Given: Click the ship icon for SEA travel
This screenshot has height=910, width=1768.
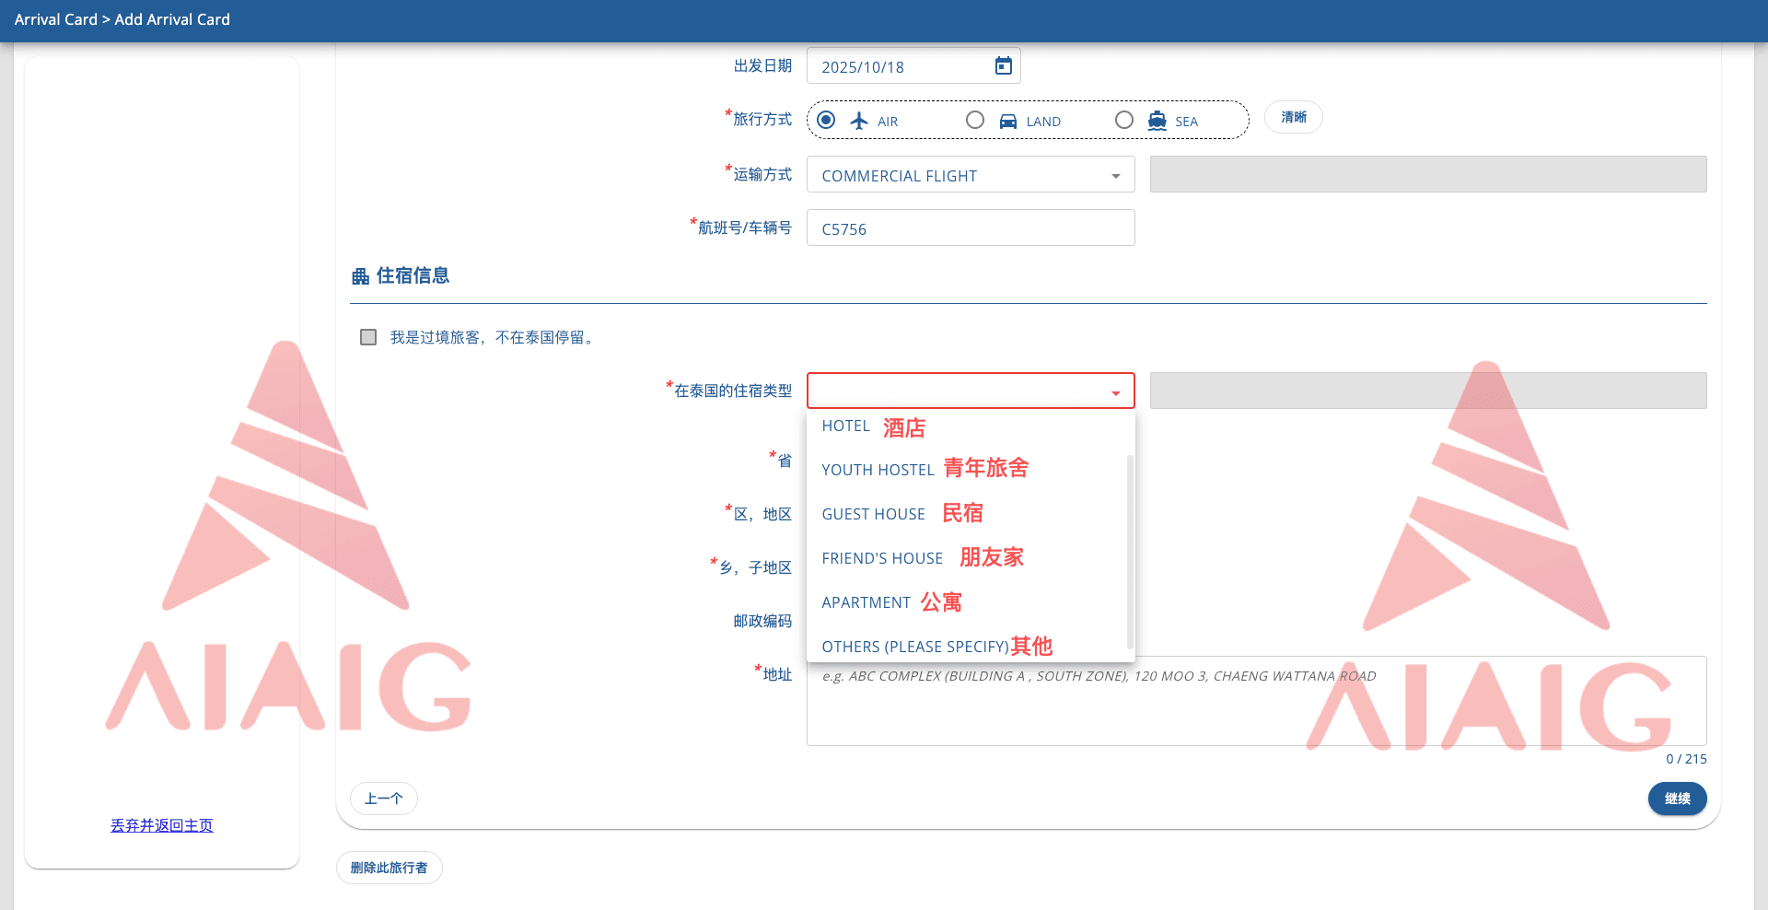Looking at the screenshot, I should coord(1157,121).
